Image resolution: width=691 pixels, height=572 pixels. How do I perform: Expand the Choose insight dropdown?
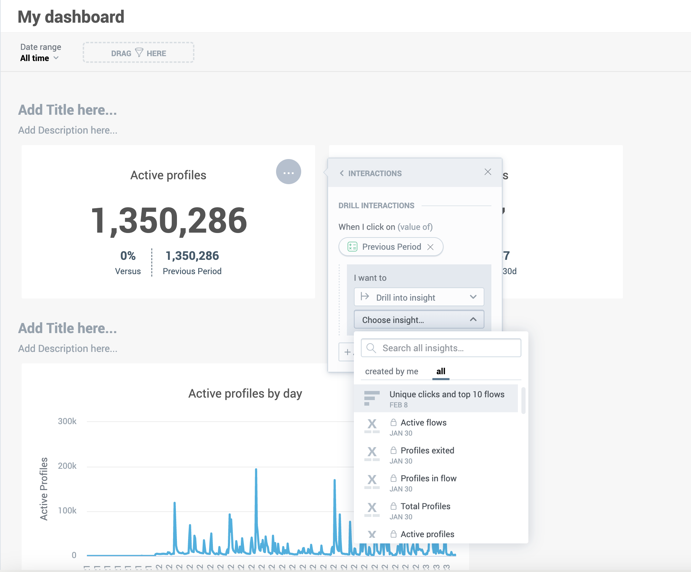[418, 319]
